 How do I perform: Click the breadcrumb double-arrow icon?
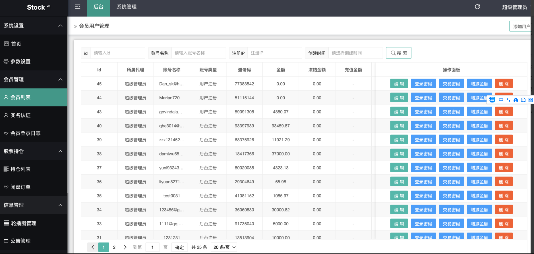[75, 26]
